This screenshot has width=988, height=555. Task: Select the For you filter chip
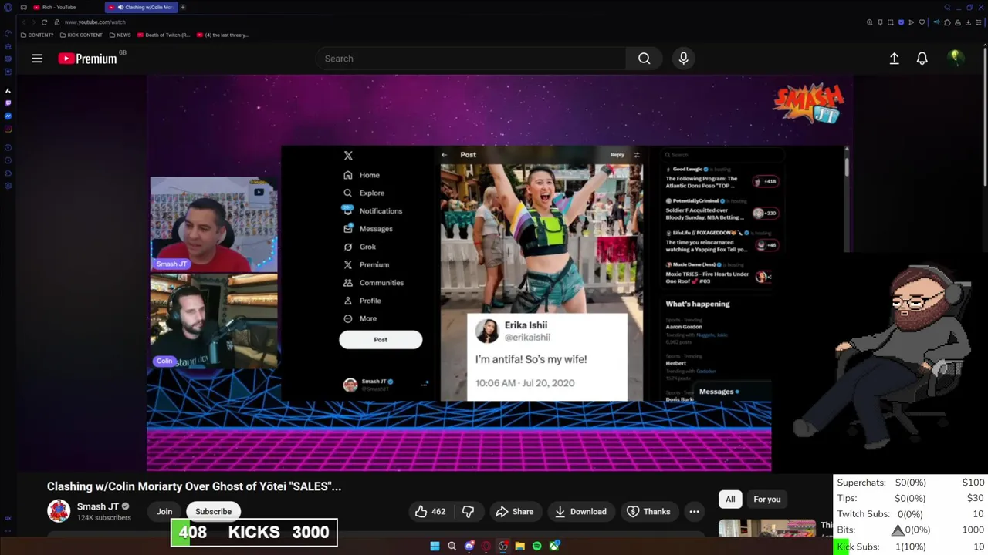click(x=766, y=499)
